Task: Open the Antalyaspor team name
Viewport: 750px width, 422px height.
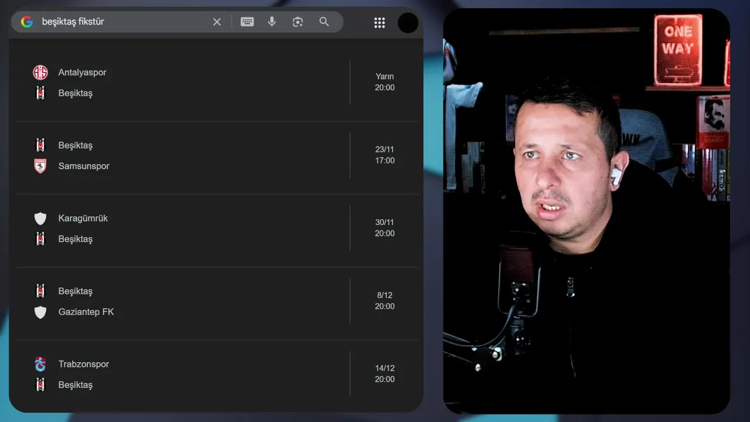Action: pyautogui.click(x=83, y=73)
